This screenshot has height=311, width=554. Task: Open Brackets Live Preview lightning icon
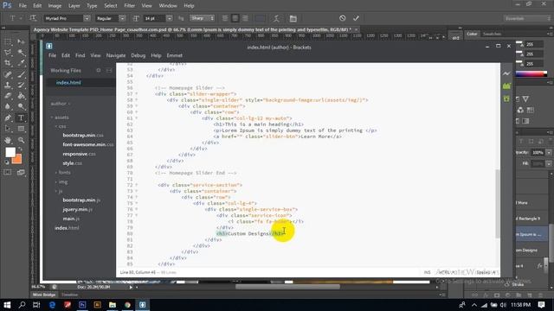coord(506,73)
